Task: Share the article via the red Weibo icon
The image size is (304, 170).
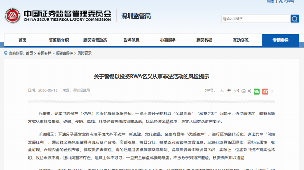Action: coord(265,91)
